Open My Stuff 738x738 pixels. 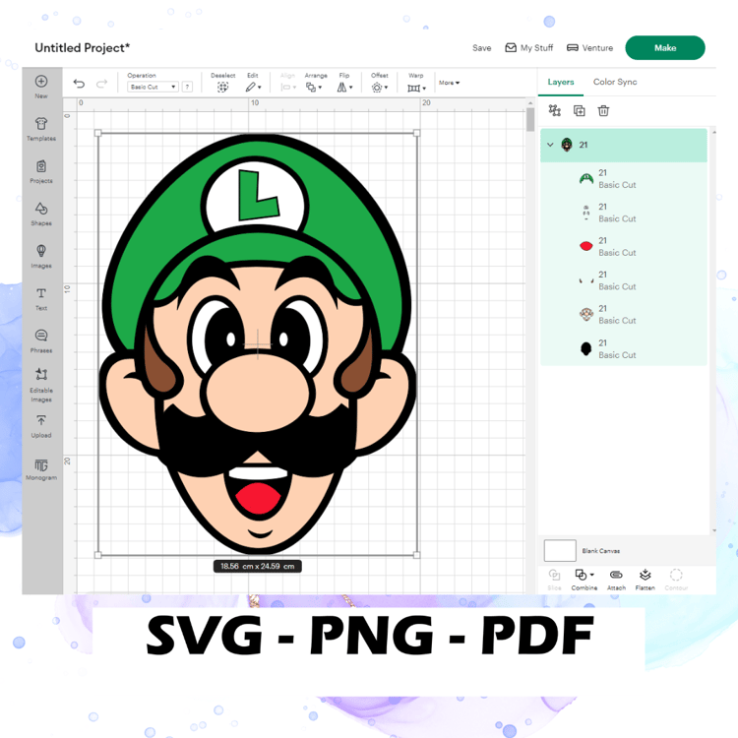pos(529,48)
